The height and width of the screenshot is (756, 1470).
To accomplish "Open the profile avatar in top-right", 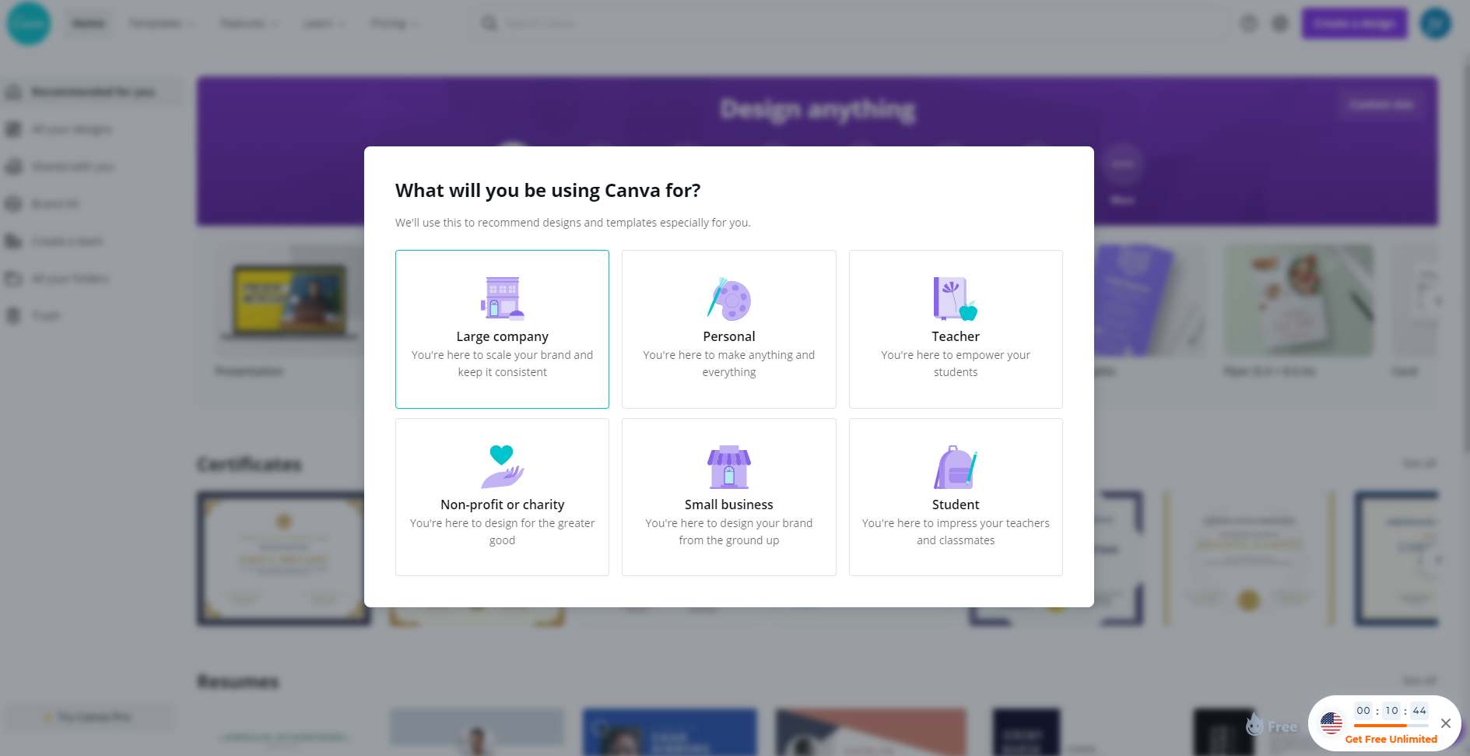I will click(1436, 23).
